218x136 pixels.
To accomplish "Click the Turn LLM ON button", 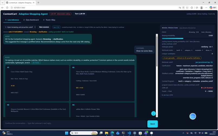I will [x=80, y=14].
